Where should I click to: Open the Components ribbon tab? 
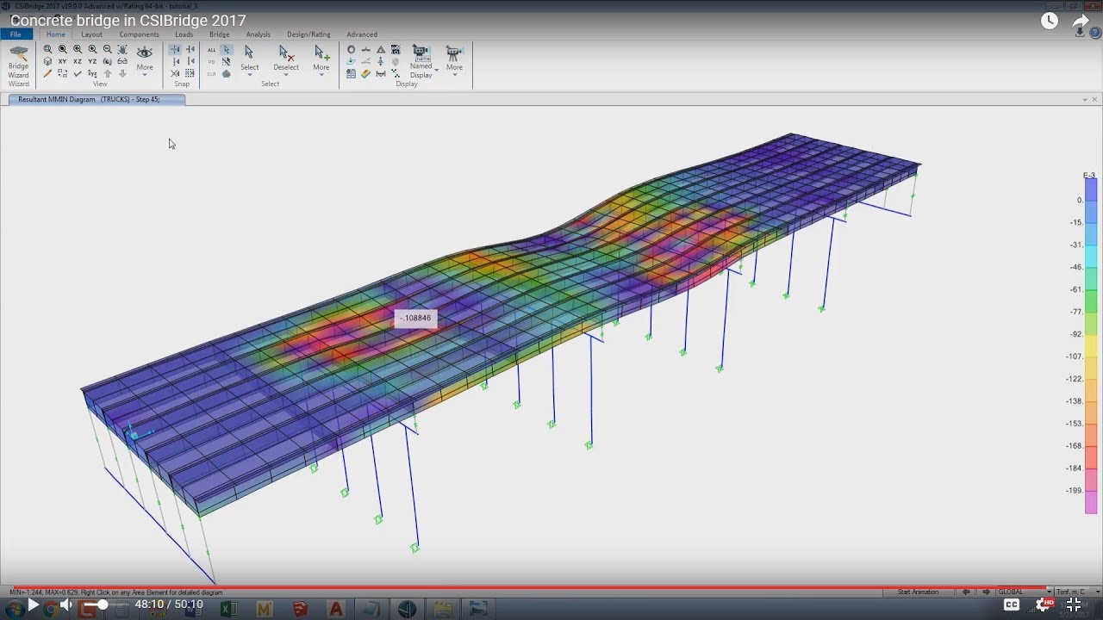(x=139, y=34)
